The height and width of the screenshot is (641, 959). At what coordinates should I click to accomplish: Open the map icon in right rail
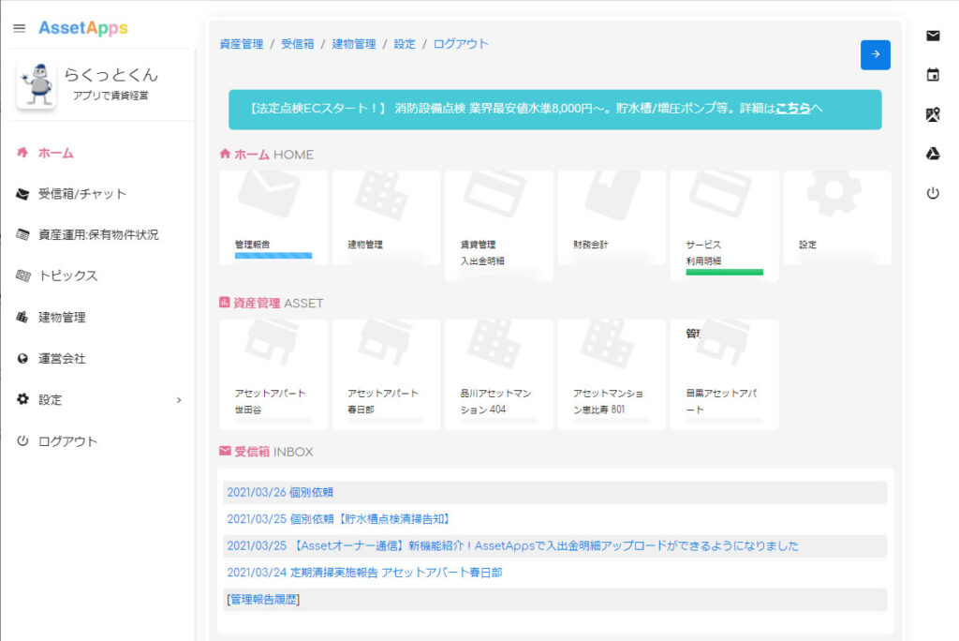click(933, 114)
